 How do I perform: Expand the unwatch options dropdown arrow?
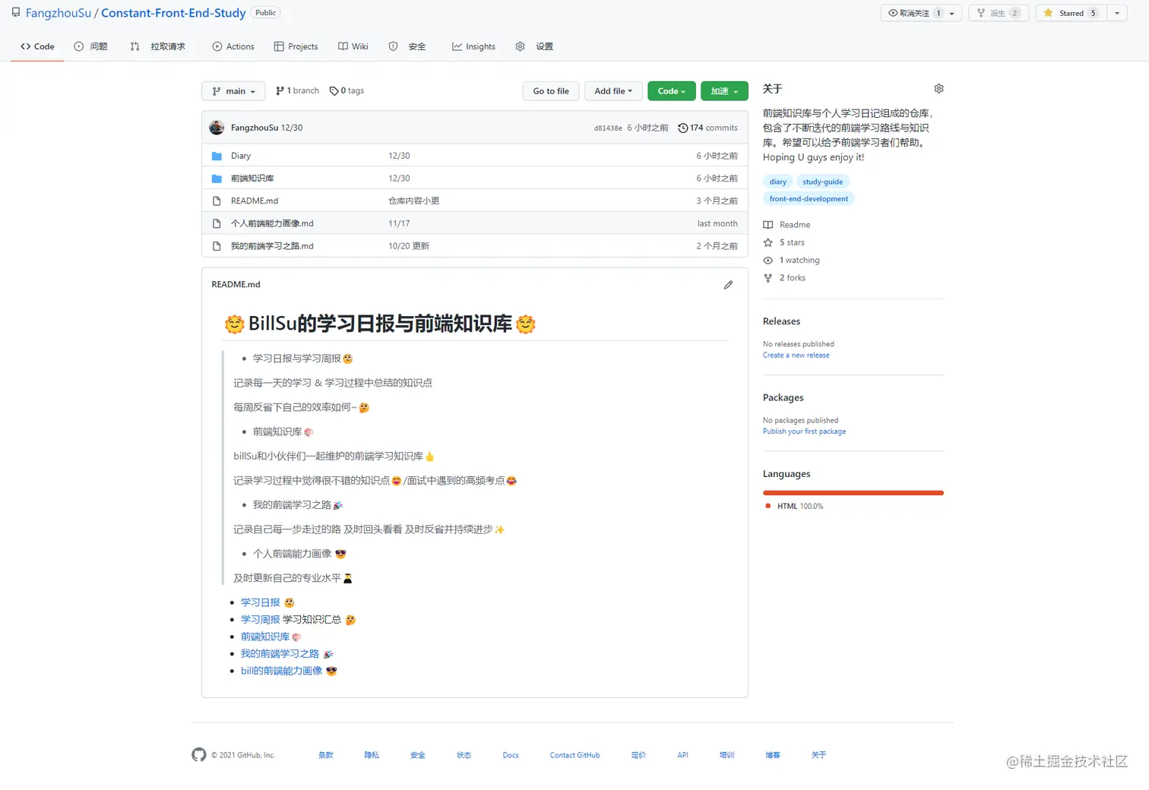point(953,13)
